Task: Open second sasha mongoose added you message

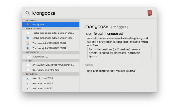Action: [x=51, y=38]
